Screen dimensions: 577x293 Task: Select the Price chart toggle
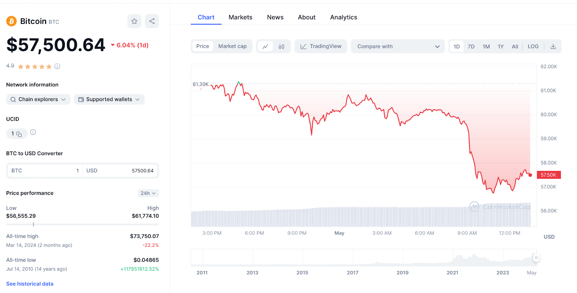(x=203, y=46)
